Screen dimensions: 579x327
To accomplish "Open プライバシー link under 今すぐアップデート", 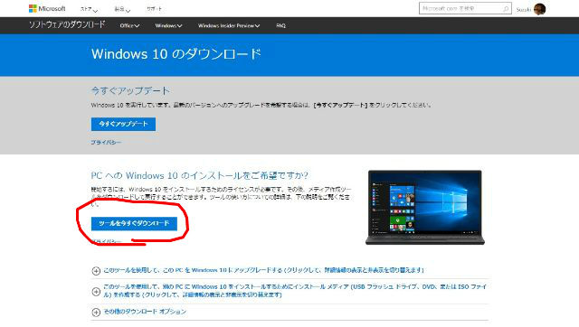I will [x=106, y=143].
